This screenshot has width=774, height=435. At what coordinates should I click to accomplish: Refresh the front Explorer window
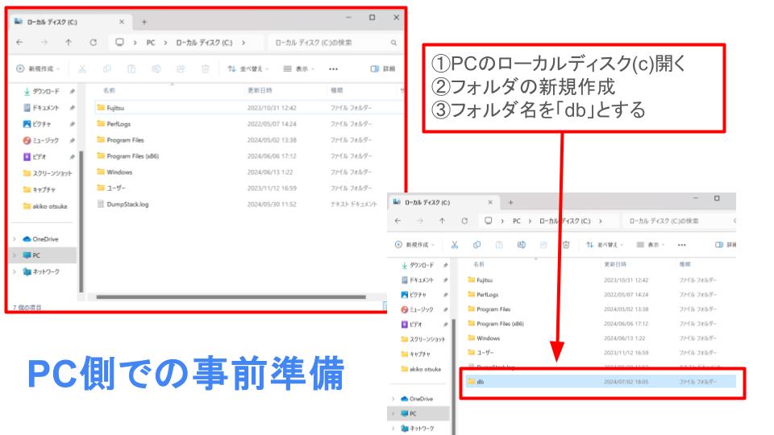point(464,221)
